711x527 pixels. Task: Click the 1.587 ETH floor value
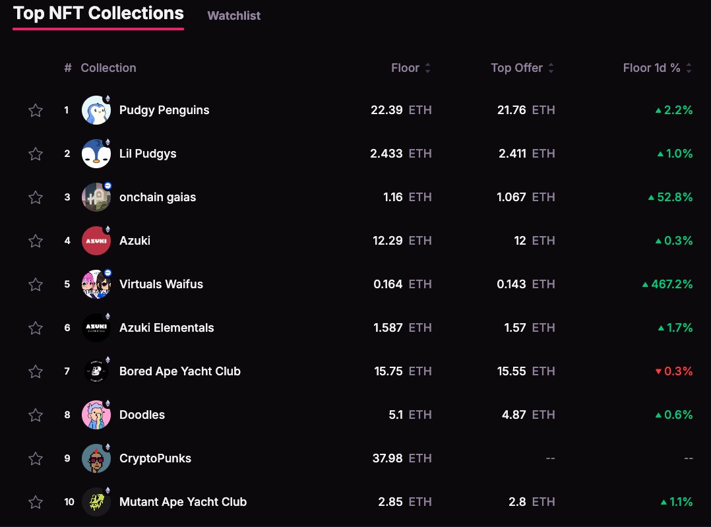402,328
